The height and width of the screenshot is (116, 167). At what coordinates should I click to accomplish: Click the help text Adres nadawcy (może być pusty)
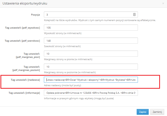coord(62,85)
